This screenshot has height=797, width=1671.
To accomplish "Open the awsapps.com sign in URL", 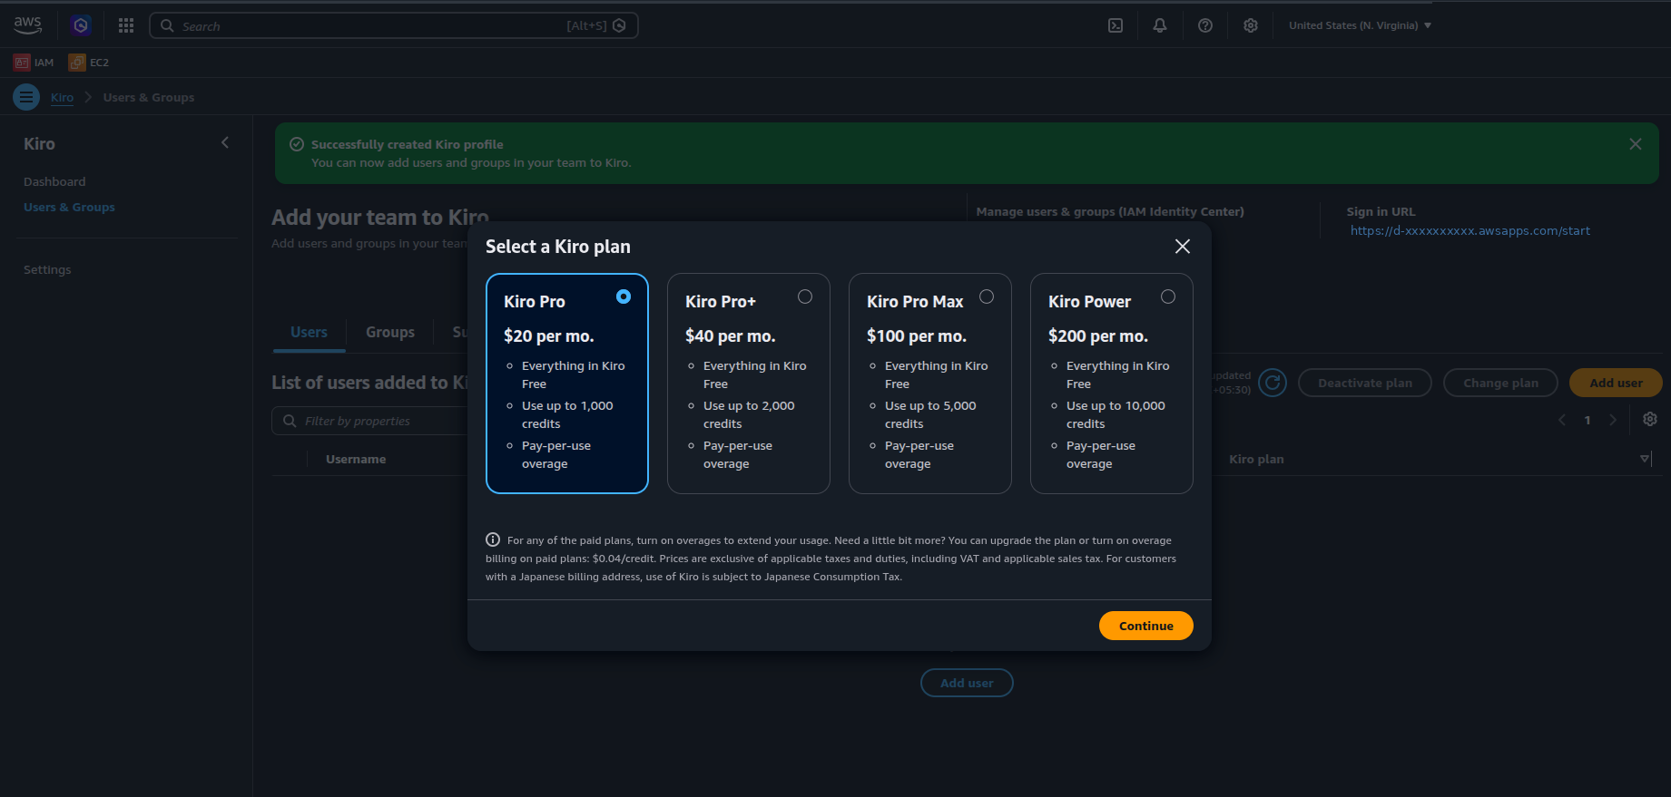I will click(x=1469, y=230).
